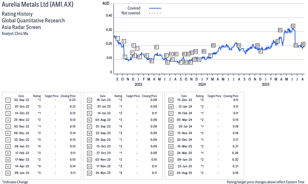Click chart marker 36 at the chart end
This screenshot has height=184, width=308.
(303, 44)
